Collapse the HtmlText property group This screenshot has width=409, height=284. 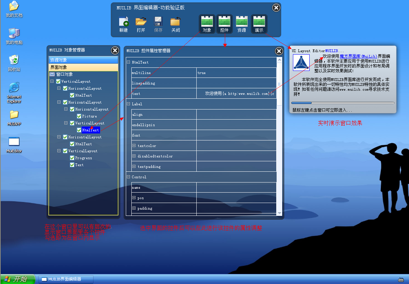pos(128,62)
